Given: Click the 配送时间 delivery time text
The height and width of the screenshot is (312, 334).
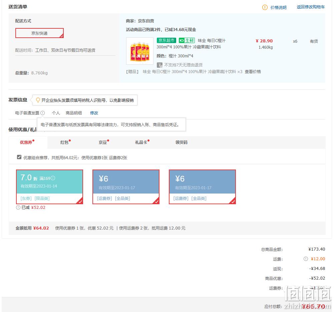Looking at the screenshot, I should click(55, 50).
